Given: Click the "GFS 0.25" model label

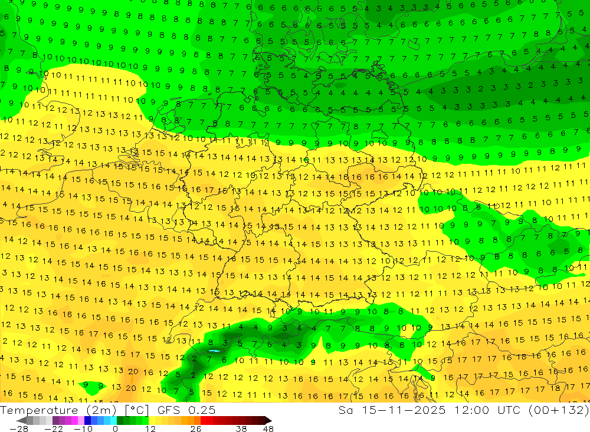Looking at the screenshot, I should coord(186,410).
